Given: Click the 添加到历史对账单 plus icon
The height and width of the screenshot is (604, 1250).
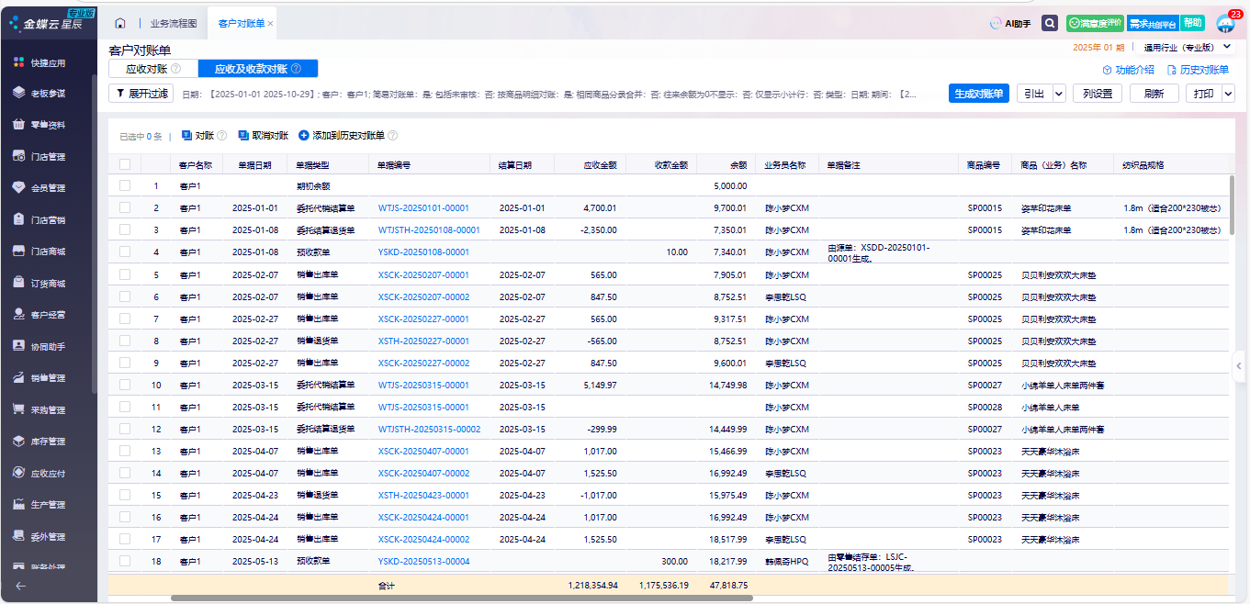Looking at the screenshot, I should pyautogui.click(x=304, y=136).
